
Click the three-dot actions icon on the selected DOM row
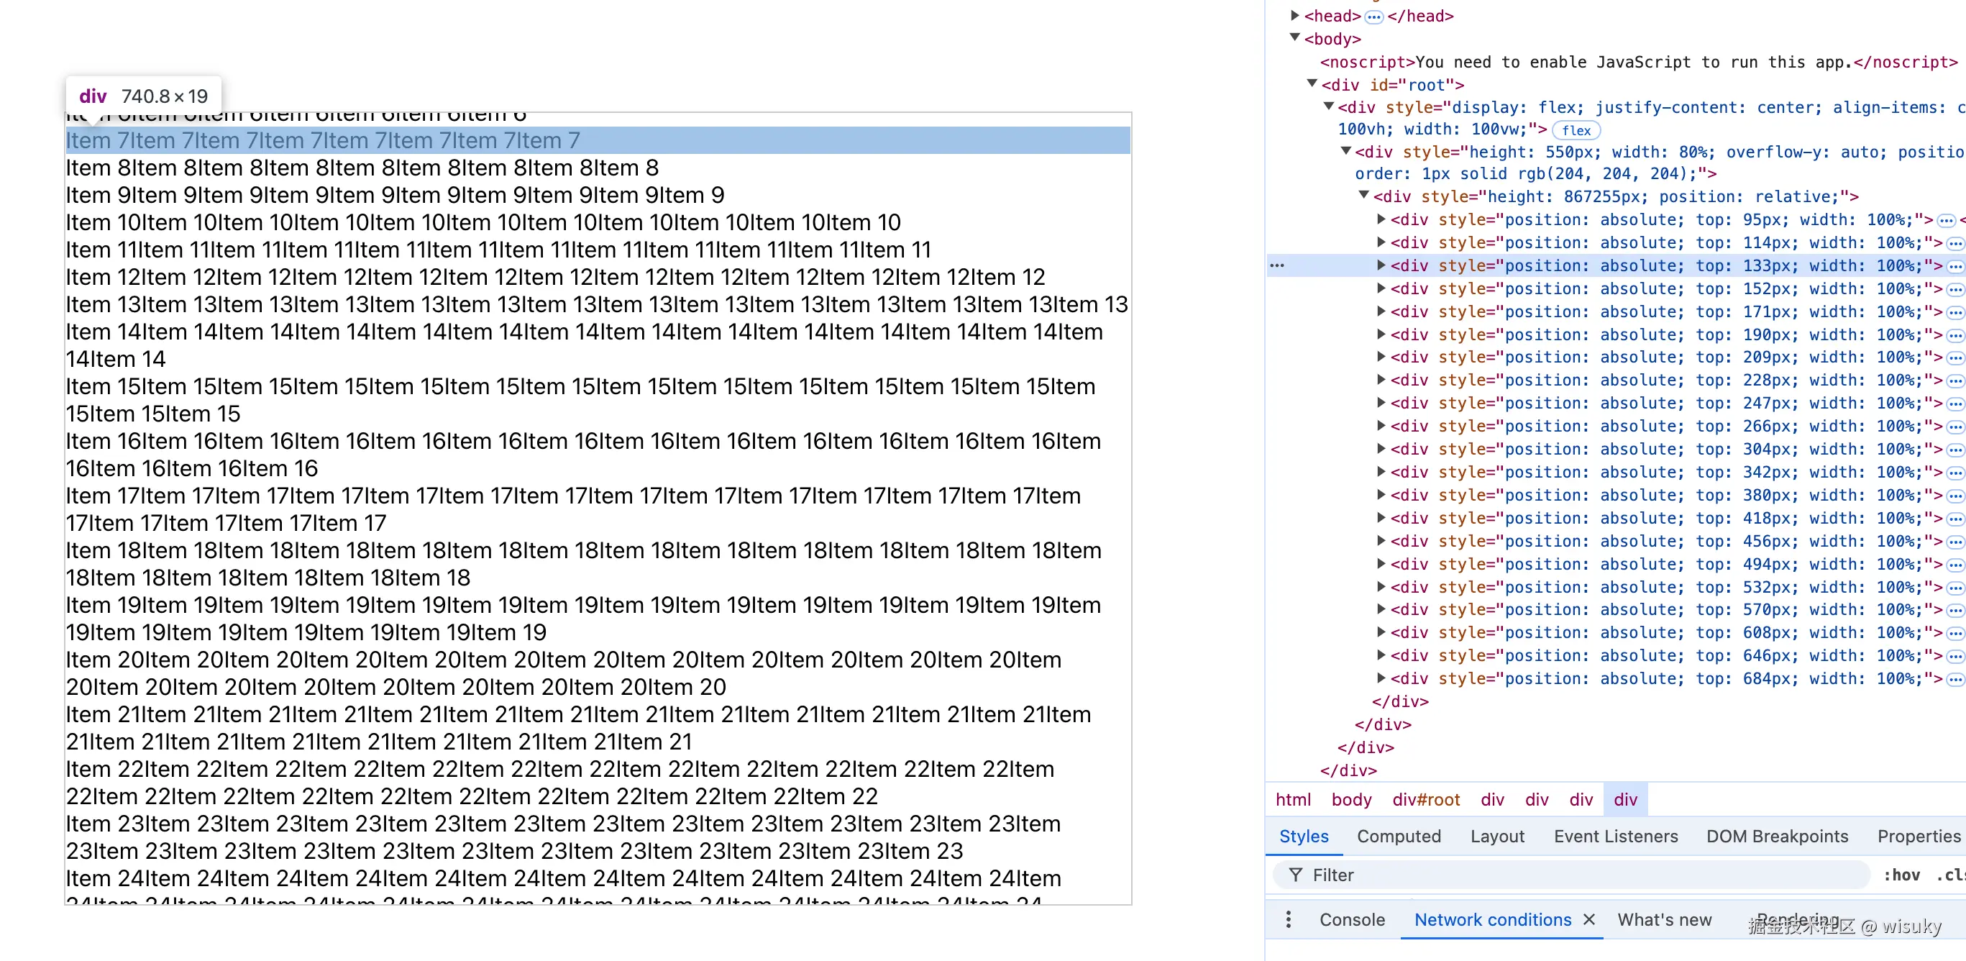tap(1277, 265)
